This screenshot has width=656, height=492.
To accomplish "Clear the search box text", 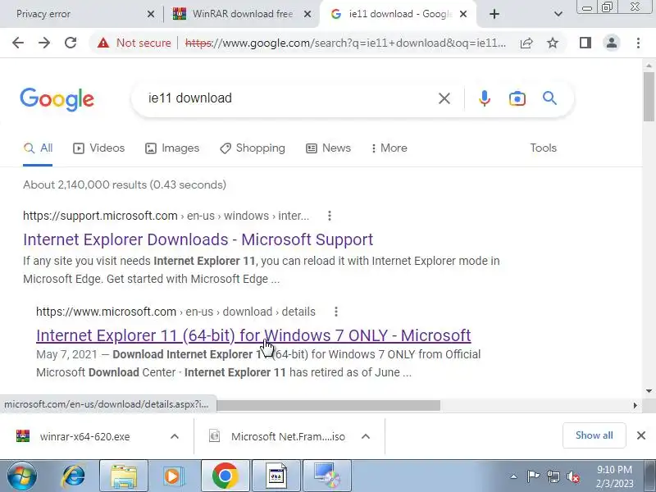I will 444,98.
